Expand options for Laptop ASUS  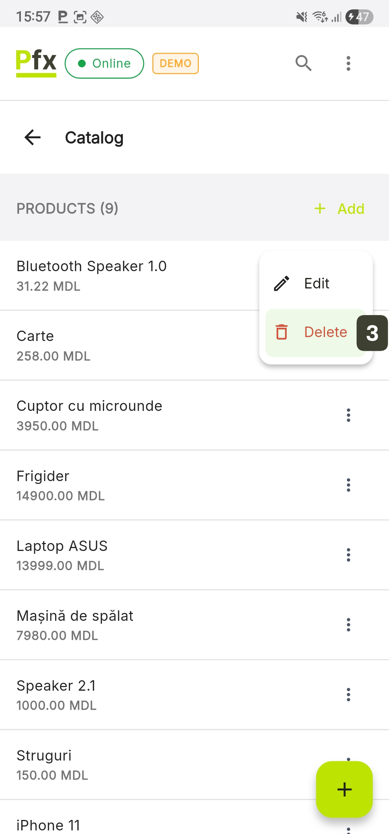pyautogui.click(x=348, y=555)
